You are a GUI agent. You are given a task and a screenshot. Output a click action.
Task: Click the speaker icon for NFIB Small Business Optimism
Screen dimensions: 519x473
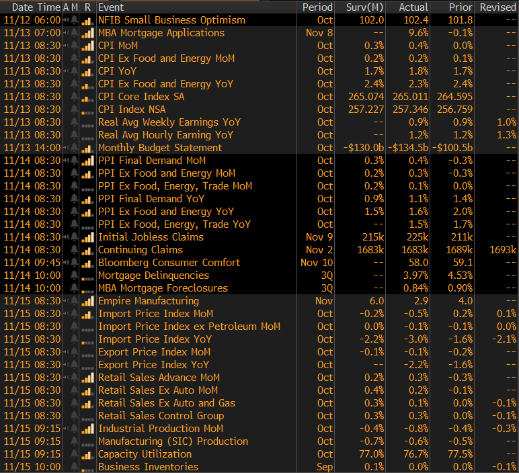click(66, 20)
